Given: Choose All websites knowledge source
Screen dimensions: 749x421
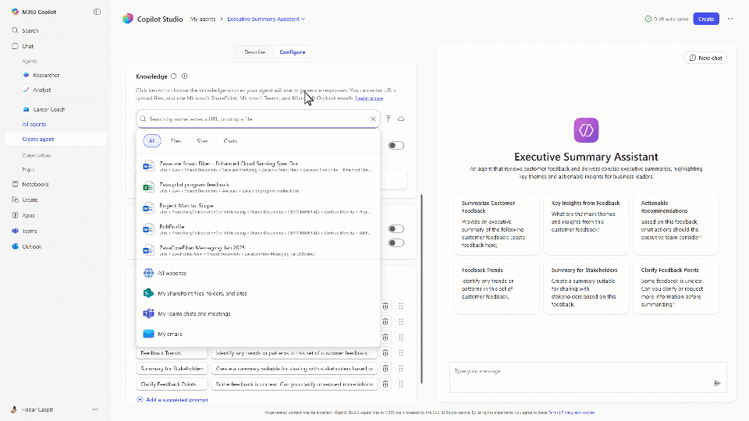Looking at the screenshot, I should pos(258,273).
